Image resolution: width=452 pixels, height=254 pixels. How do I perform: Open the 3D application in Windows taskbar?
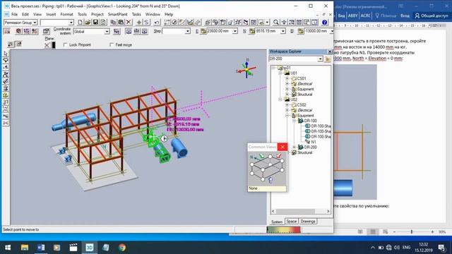point(90,248)
